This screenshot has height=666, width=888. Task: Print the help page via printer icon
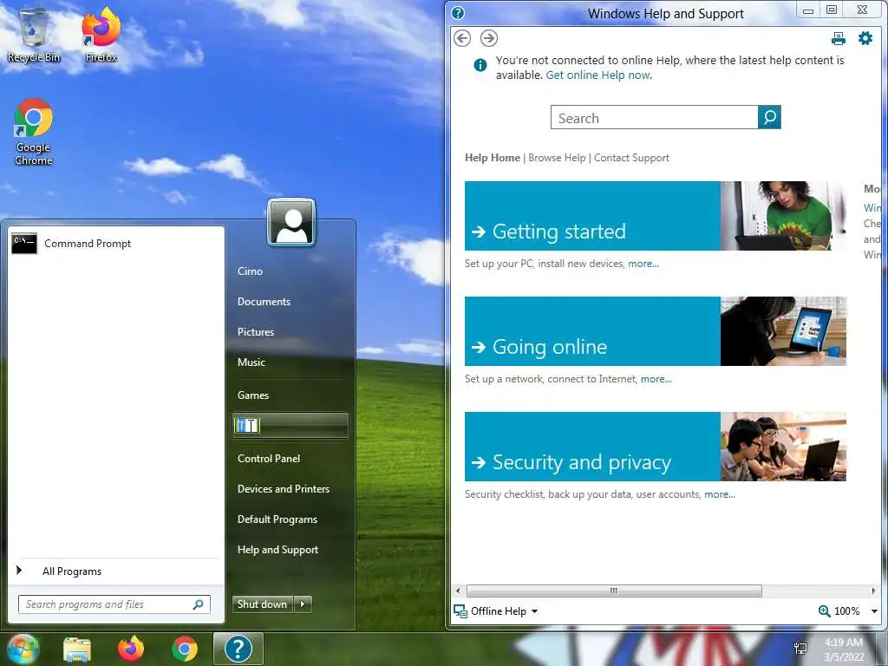click(x=839, y=38)
